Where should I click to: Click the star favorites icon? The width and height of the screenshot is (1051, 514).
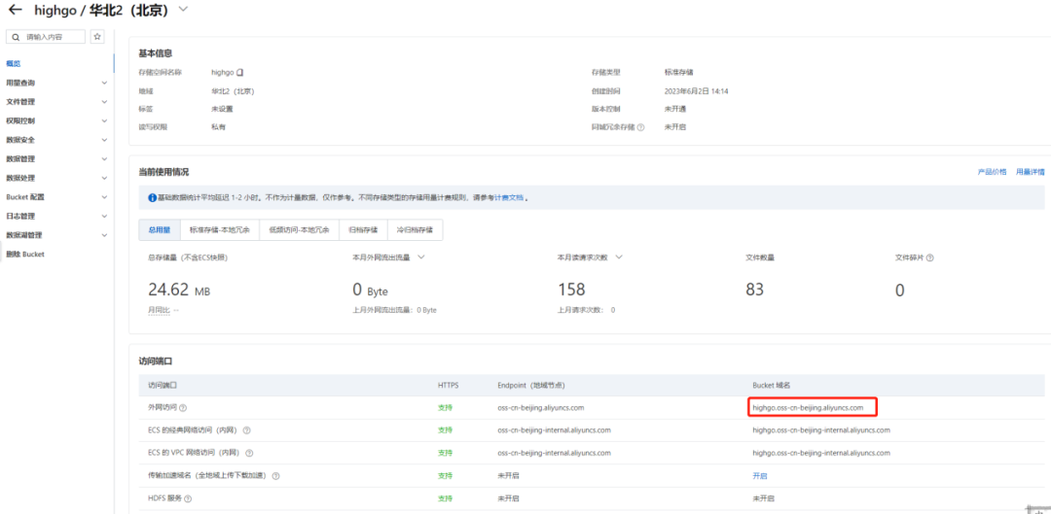coord(98,37)
